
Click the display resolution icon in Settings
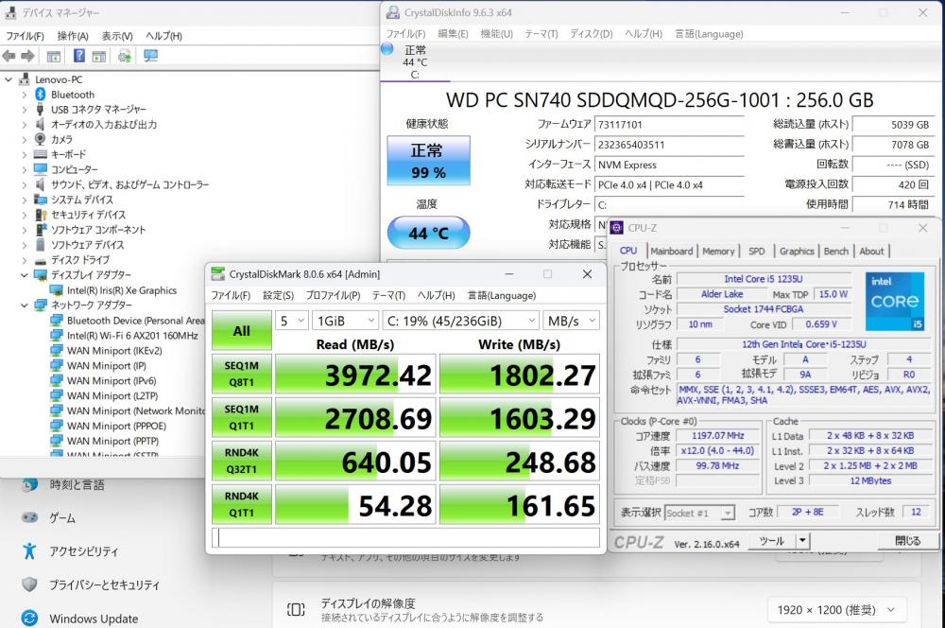(296, 609)
